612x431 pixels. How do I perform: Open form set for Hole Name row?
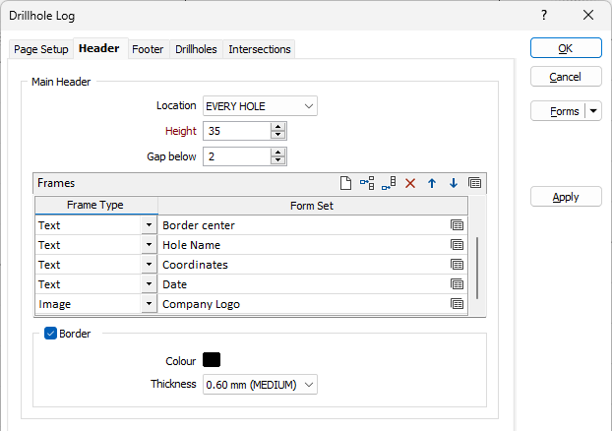457,245
